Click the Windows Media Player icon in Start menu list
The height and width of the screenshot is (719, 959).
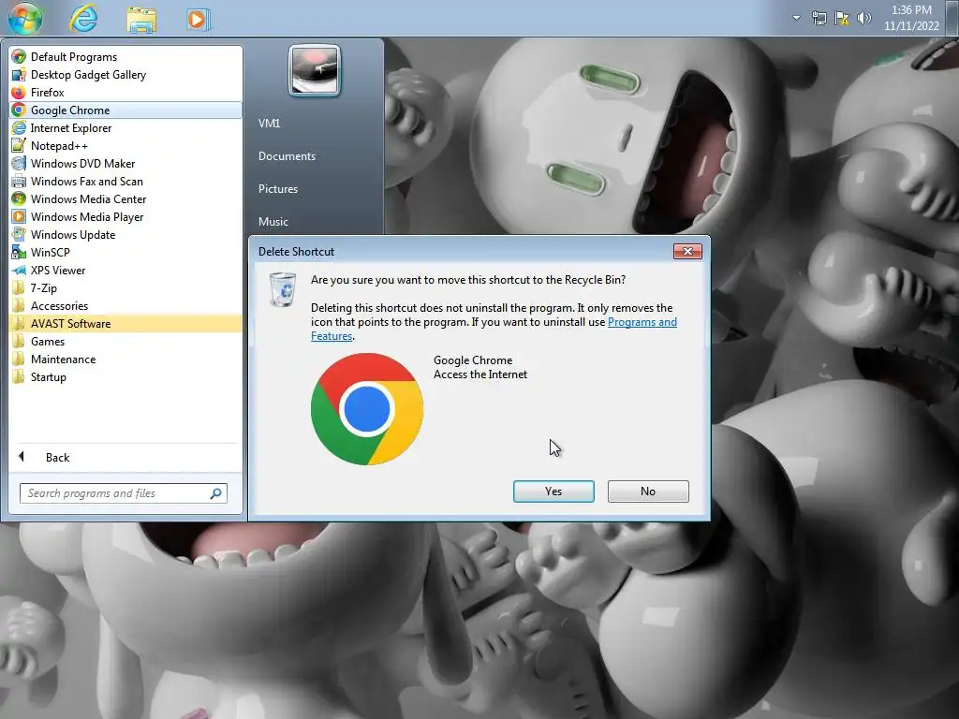19,216
